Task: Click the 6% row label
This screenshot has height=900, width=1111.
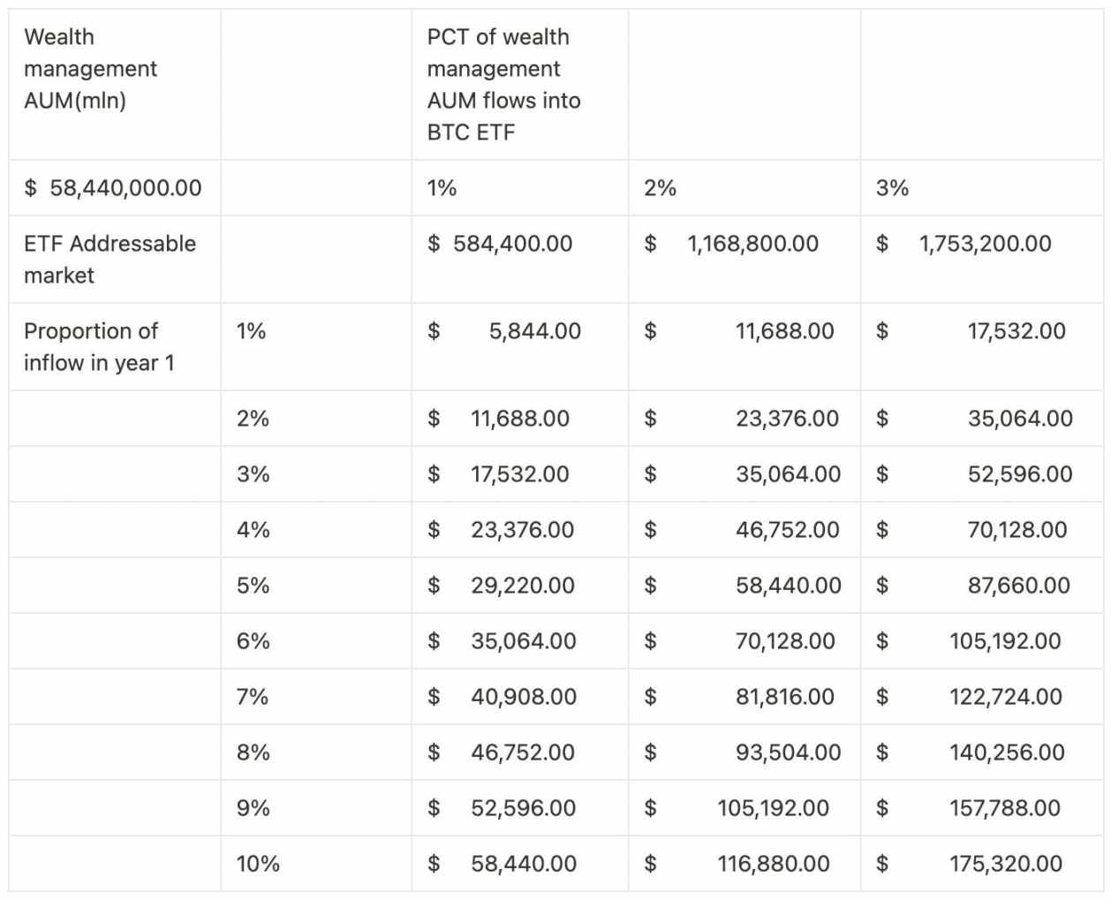Action: pyautogui.click(x=253, y=641)
